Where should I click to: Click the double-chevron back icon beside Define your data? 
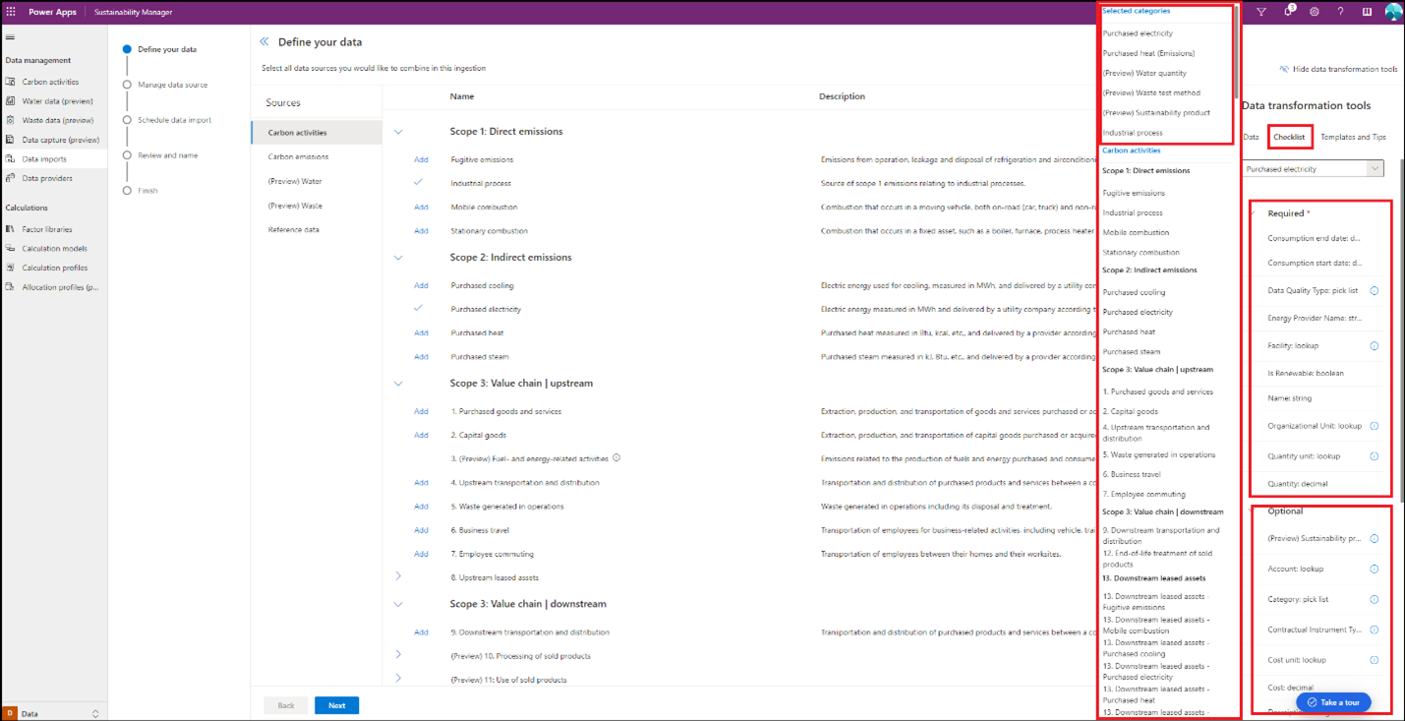click(263, 42)
